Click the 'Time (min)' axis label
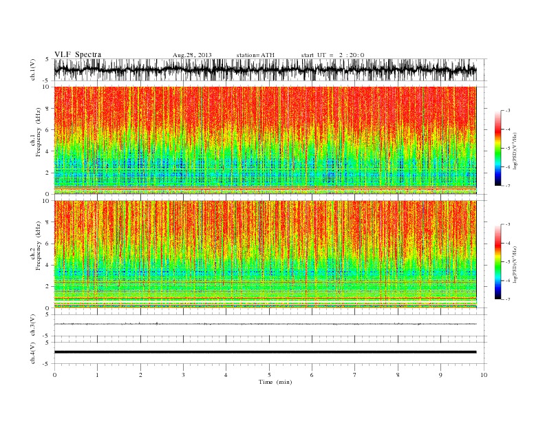Image resolution: width=545 pixels, height=421 pixels. click(x=275, y=382)
